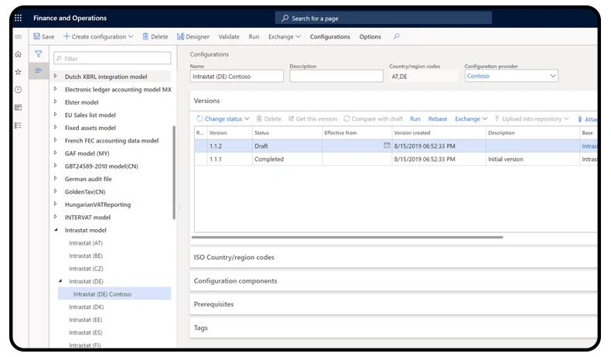Click Run in the top action pane

pos(254,36)
